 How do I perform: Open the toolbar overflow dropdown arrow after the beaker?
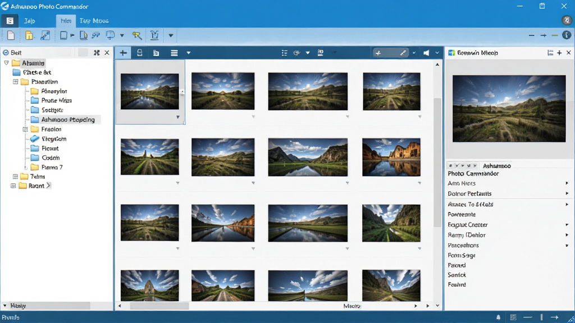click(x=171, y=35)
